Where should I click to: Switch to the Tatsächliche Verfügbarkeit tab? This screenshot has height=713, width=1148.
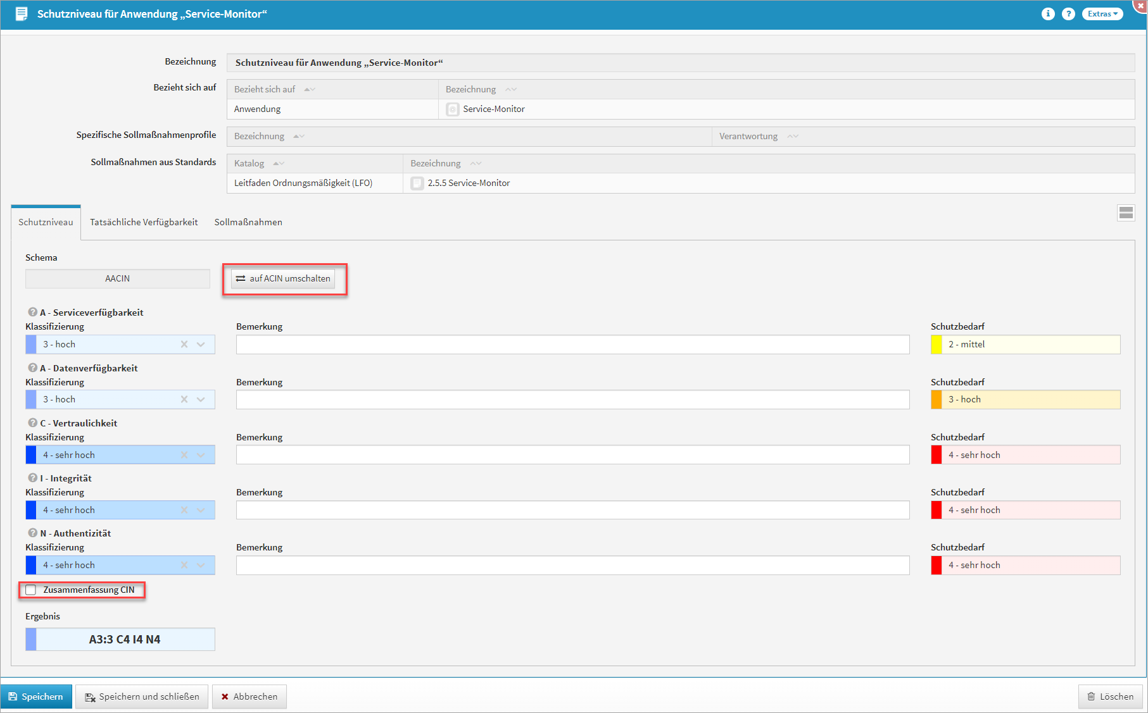point(144,222)
